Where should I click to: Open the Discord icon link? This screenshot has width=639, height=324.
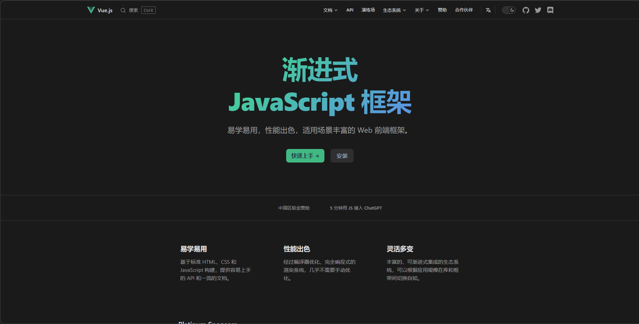[550, 10]
